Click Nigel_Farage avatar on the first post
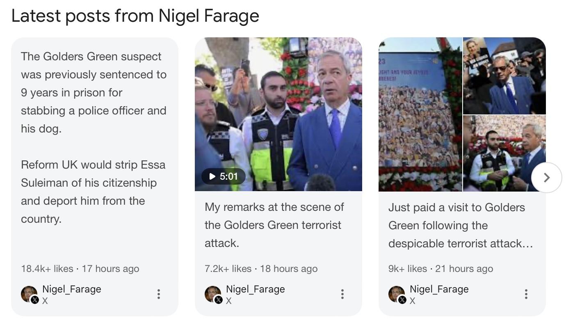The width and height of the screenshot is (566, 322). pyautogui.click(x=30, y=295)
